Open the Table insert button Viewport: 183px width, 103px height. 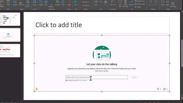(8, 4)
